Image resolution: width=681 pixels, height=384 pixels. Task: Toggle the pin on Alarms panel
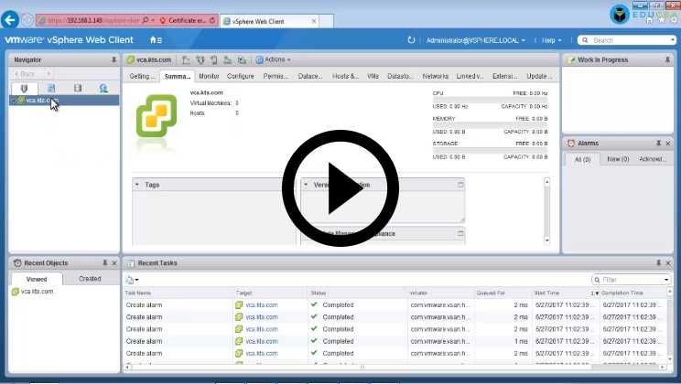pyautogui.click(x=658, y=144)
